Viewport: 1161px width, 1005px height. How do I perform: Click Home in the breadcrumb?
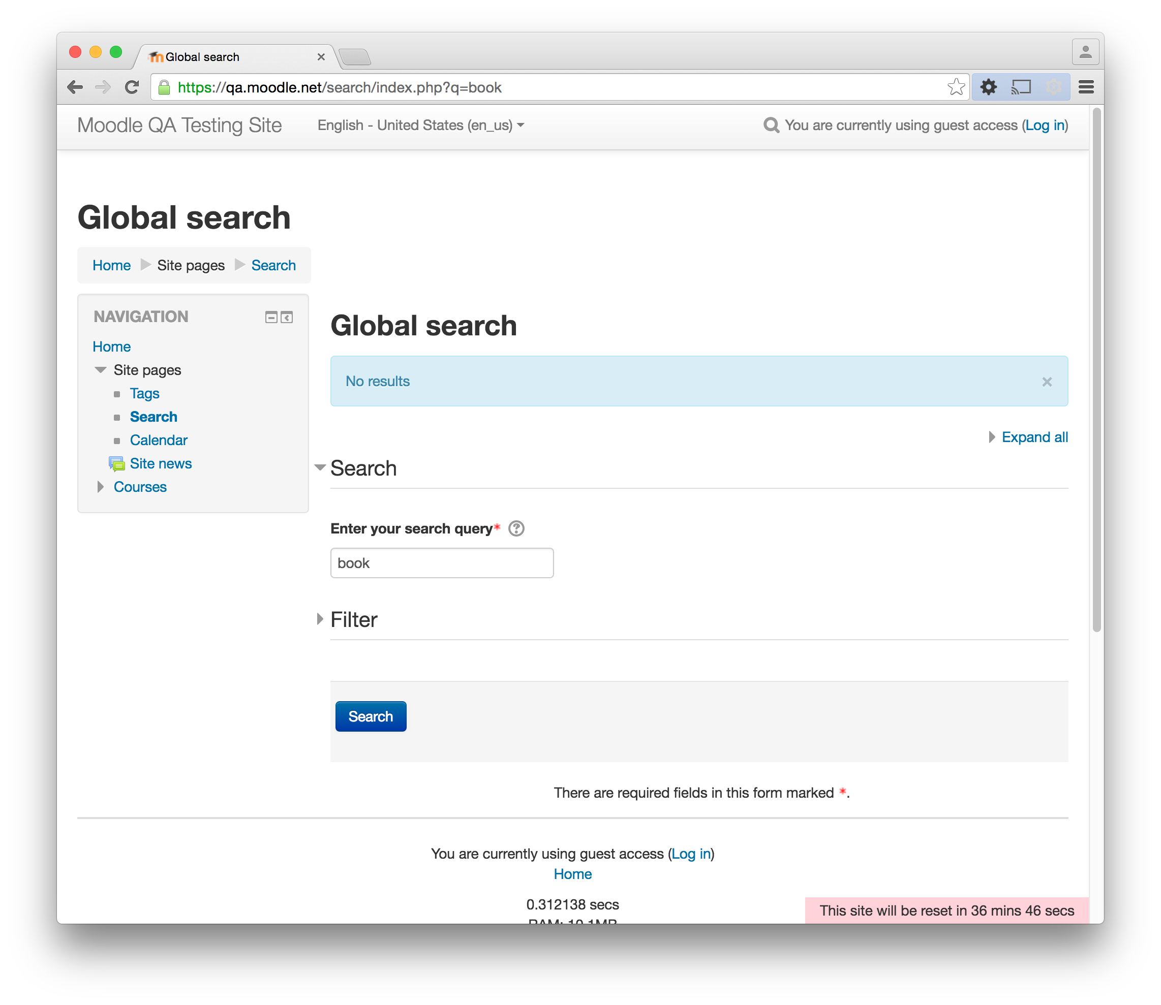point(112,265)
